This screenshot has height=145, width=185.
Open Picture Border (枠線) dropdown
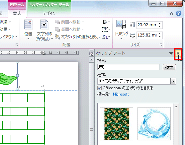(x=5, y=22)
